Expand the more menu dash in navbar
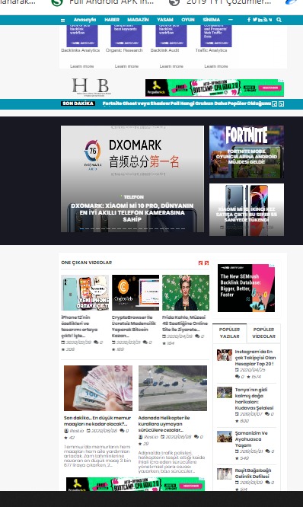This screenshot has width=303, height=507. coord(231,20)
